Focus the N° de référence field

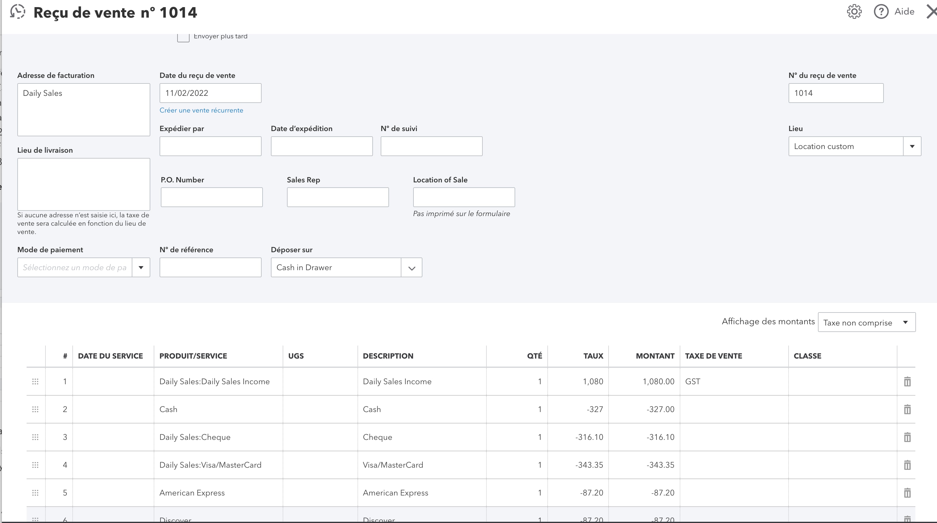tap(210, 267)
